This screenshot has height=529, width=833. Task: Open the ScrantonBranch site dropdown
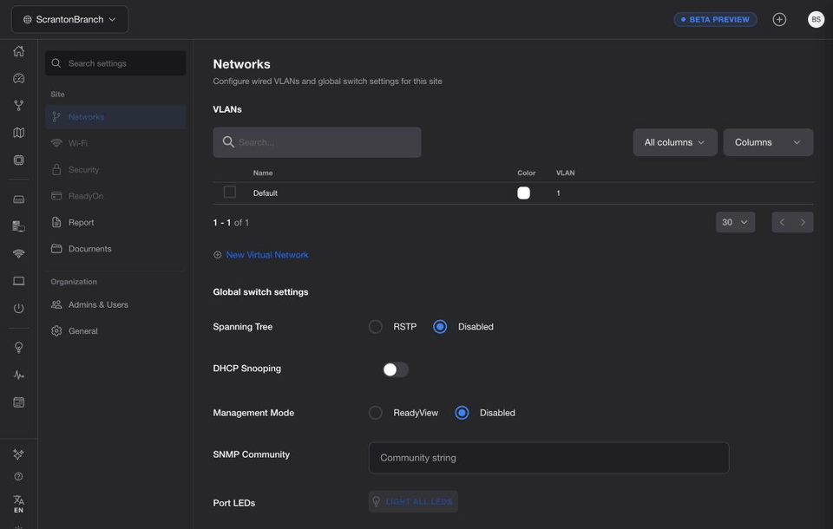pos(69,20)
